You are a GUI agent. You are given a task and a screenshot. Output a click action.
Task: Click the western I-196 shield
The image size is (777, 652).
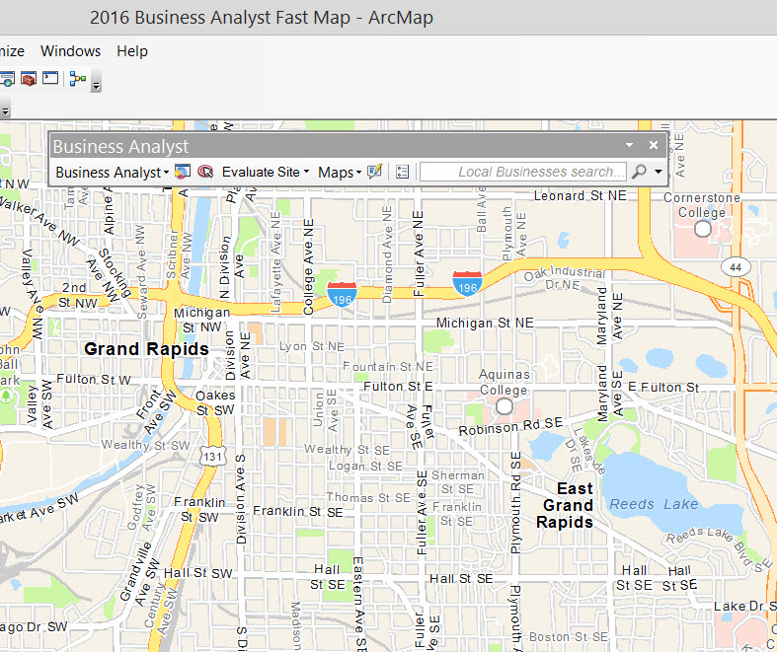tap(342, 294)
